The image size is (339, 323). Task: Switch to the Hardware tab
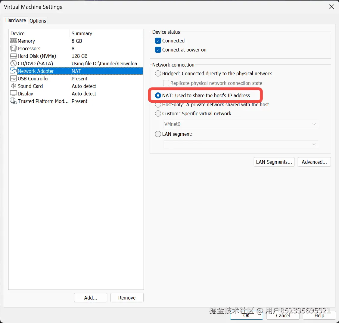[16, 20]
